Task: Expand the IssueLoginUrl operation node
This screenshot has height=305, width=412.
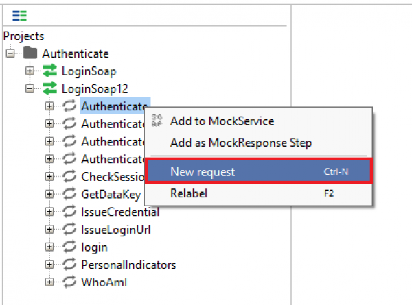Action: pyautogui.click(x=49, y=229)
